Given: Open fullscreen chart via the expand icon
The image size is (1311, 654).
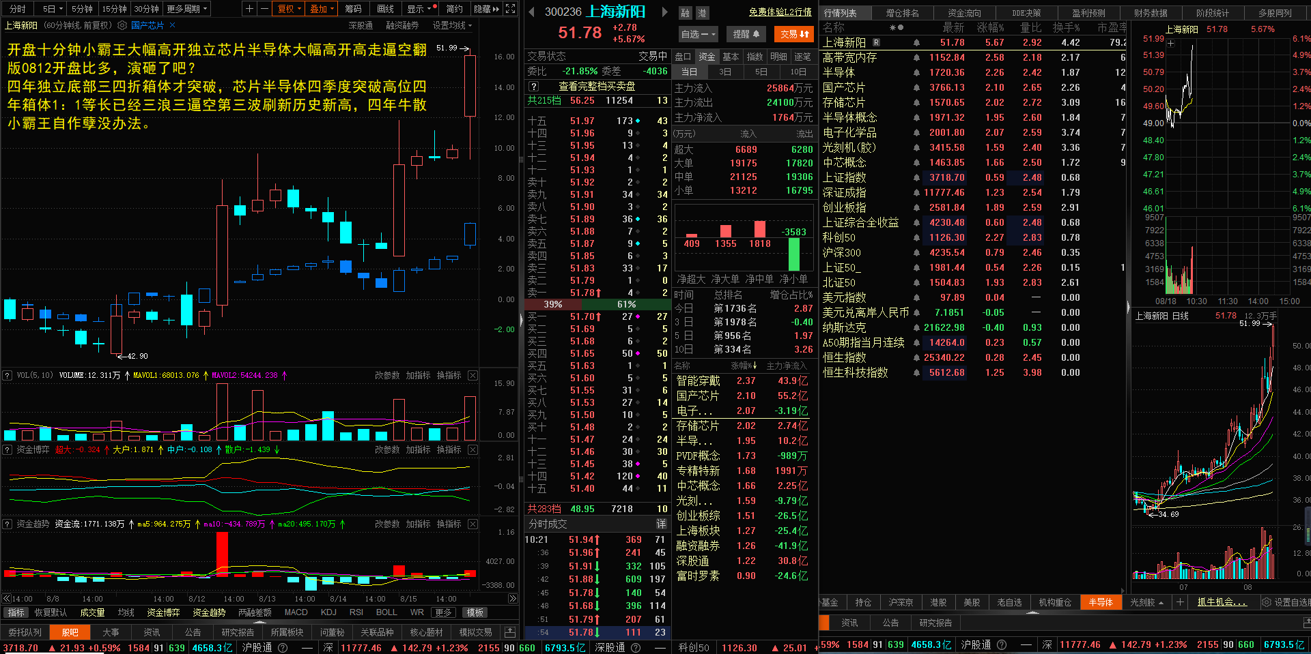Looking at the screenshot, I should tap(510, 9).
